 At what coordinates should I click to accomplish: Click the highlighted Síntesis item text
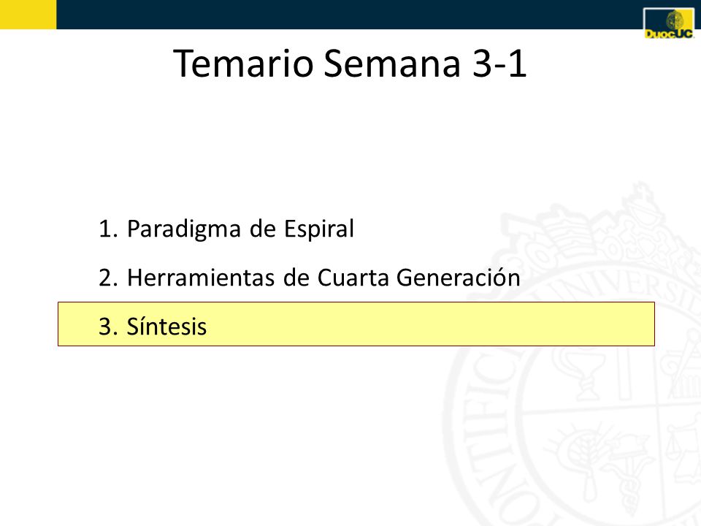pos(166,326)
